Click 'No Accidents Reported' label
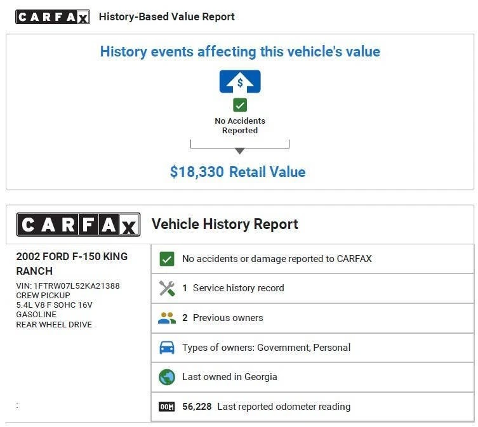 (240, 126)
